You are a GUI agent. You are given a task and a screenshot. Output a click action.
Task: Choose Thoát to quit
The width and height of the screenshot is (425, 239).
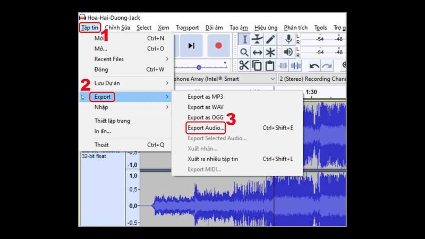126,144
